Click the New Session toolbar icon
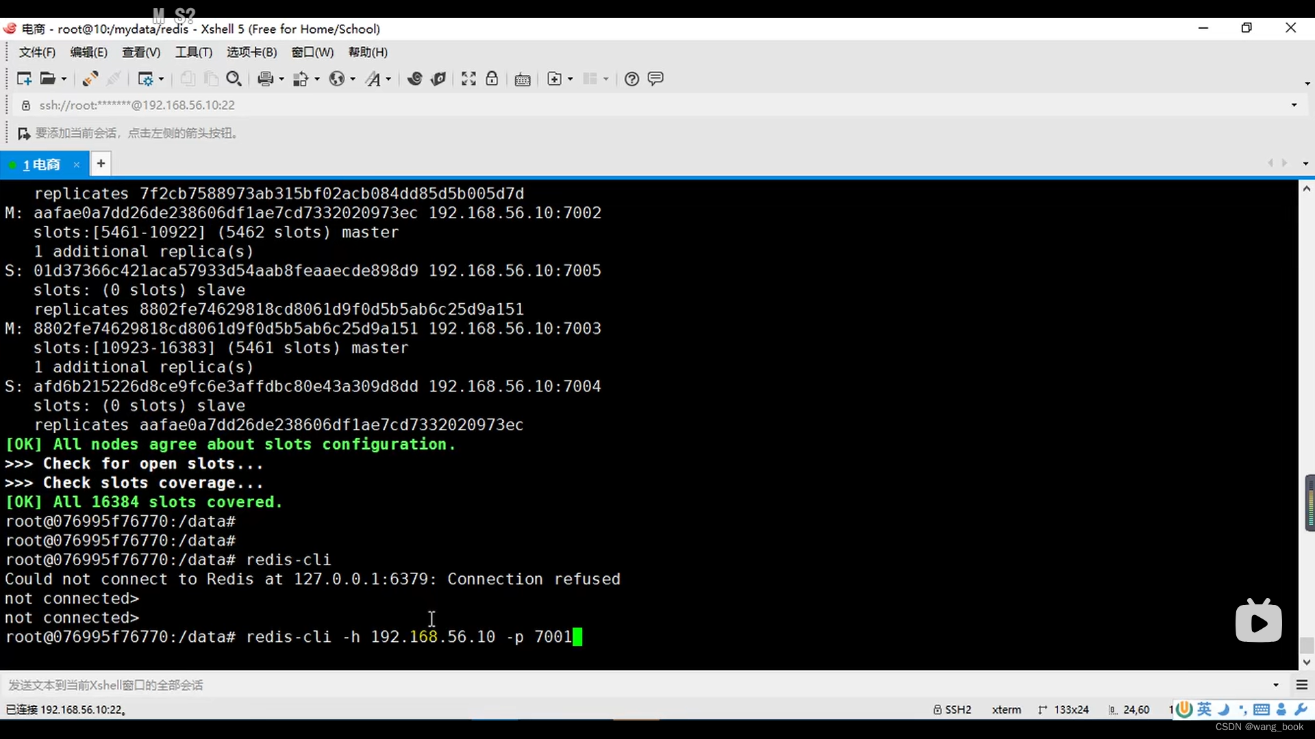 [x=24, y=79]
